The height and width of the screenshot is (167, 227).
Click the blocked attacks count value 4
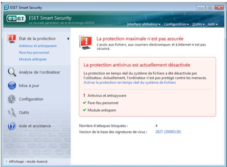156,126
